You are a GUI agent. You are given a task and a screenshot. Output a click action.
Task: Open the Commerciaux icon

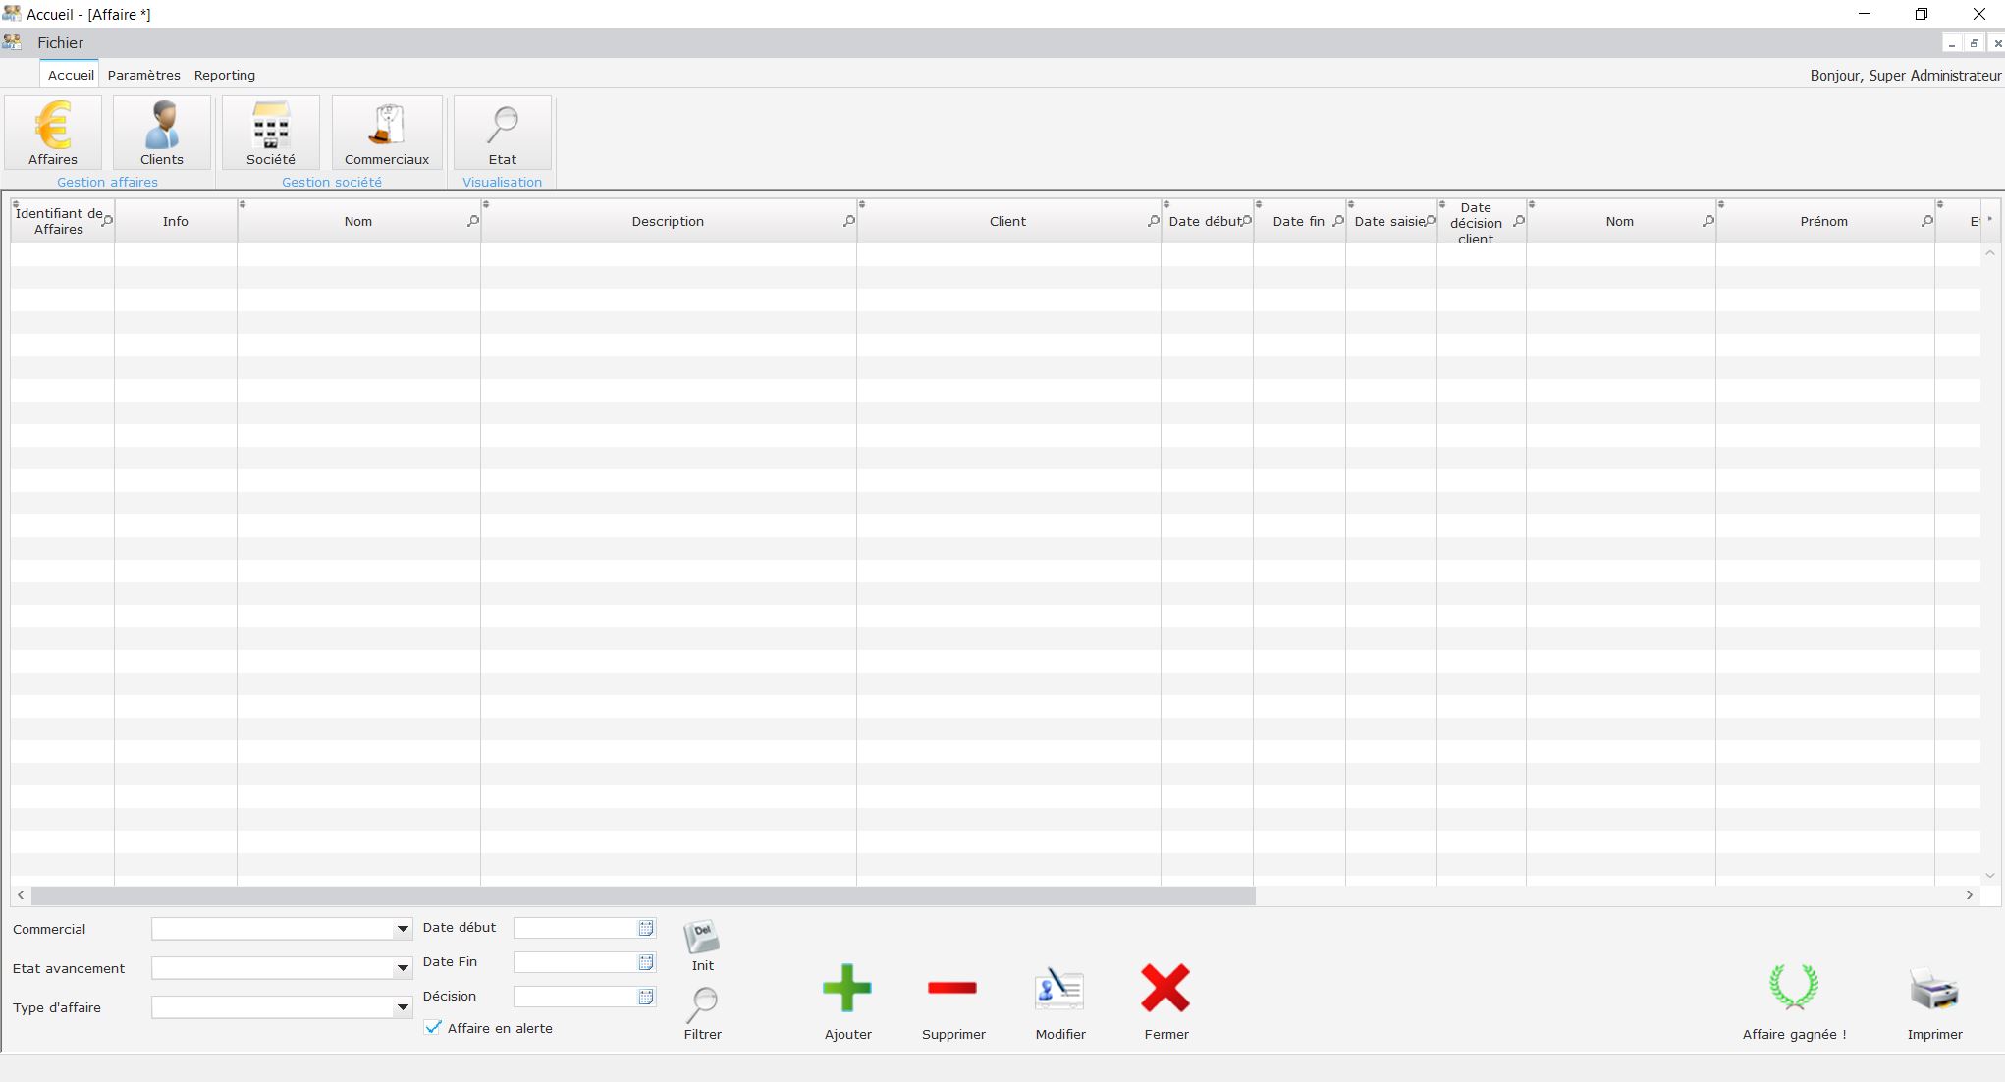387,133
